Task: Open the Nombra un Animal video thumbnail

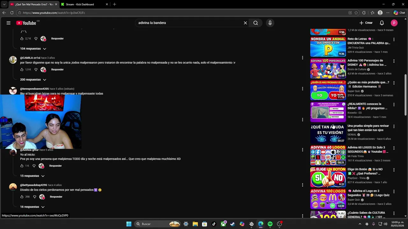Action: pos(328,46)
